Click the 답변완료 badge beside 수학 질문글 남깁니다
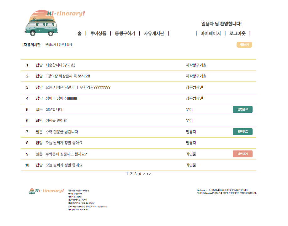 (243, 132)
